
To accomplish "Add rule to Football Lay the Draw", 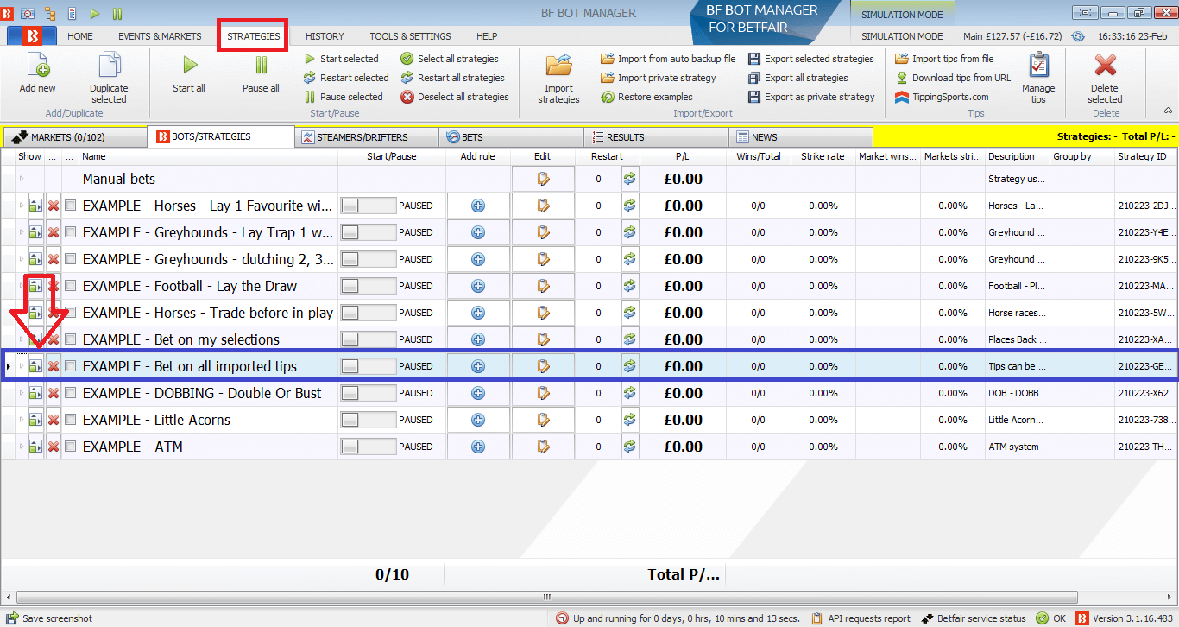I will point(477,286).
